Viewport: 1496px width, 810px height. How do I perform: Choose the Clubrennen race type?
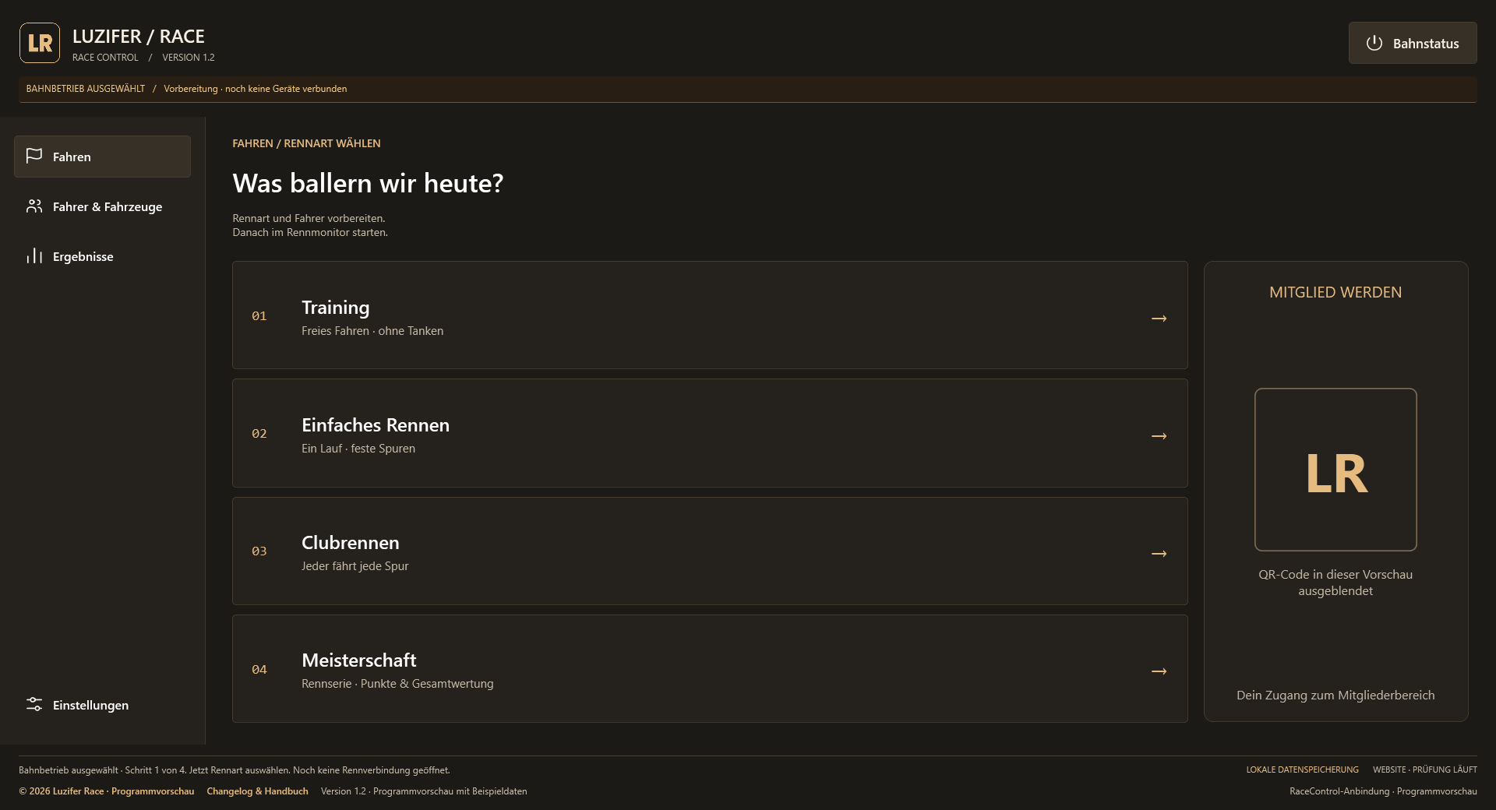point(710,551)
